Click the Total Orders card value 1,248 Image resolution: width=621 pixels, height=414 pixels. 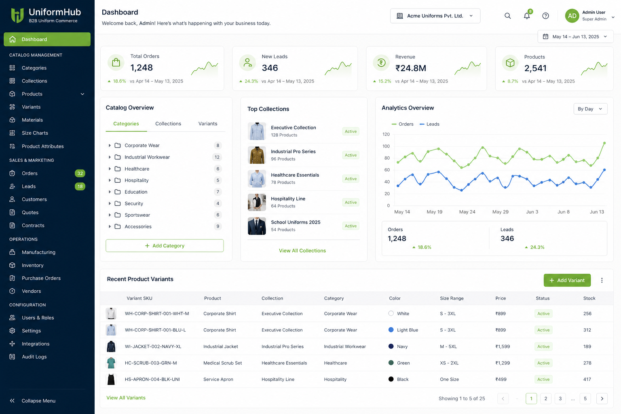[x=142, y=68]
